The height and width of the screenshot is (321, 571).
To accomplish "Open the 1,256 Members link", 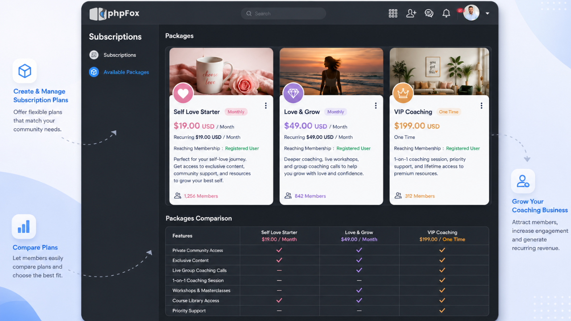I will (201, 196).
